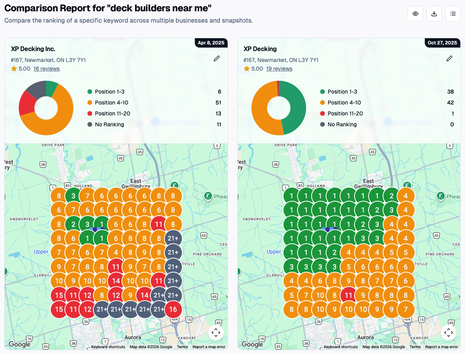Click the Apr 8 card address #167, Newmarket
Image resolution: width=465 pixels, height=354 pixels.
[48, 60]
